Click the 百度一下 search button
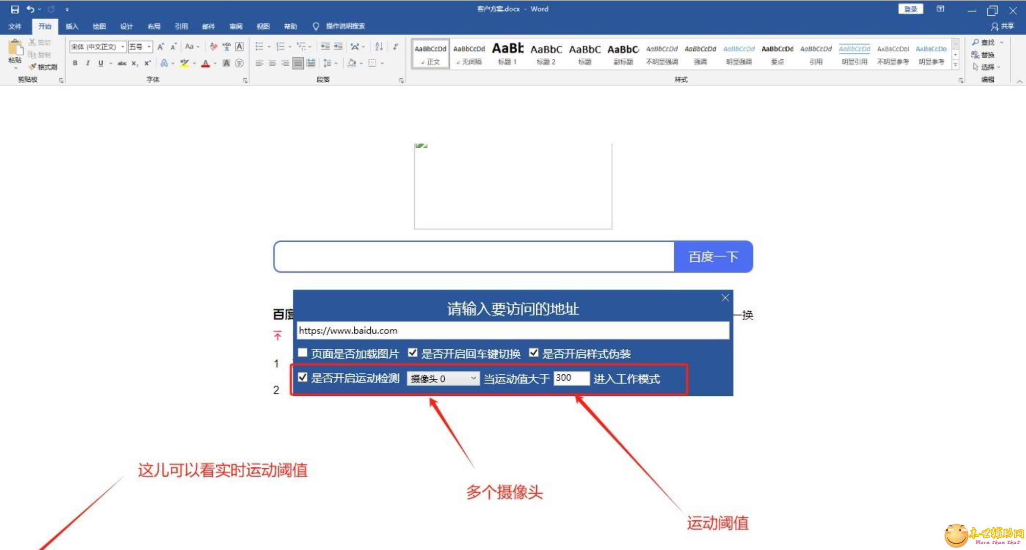The height and width of the screenshot is (550, 1026). (713, 256)
